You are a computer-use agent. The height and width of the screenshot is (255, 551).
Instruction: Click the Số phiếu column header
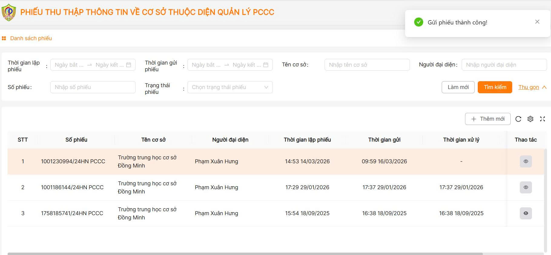[x=76, y=140]
